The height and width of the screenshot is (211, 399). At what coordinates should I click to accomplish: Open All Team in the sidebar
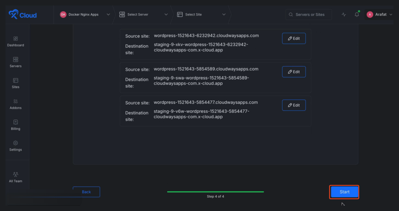(16, 177)
